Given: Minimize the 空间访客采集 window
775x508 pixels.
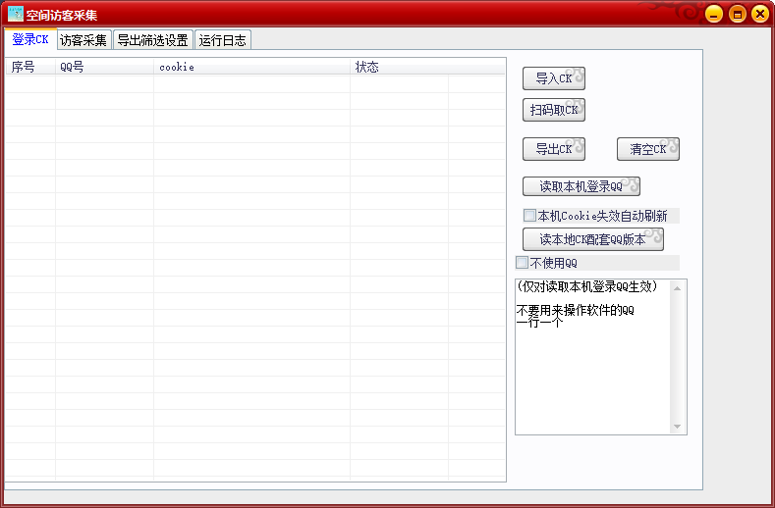Looking at the screenshot, I should coord(714,14).
